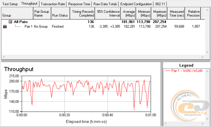The width and height of the screenshot is (211, 127).
Task: Sort by Group column header
Action: point(17,13)
